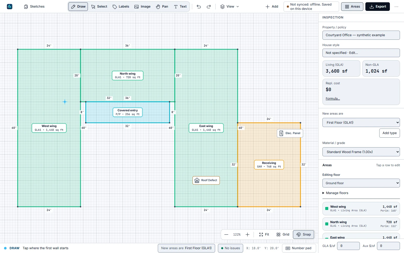Click the Covered entry label on canvas
Image resolution: width=404 pixels, height=253 pixels.
(128, 112)
